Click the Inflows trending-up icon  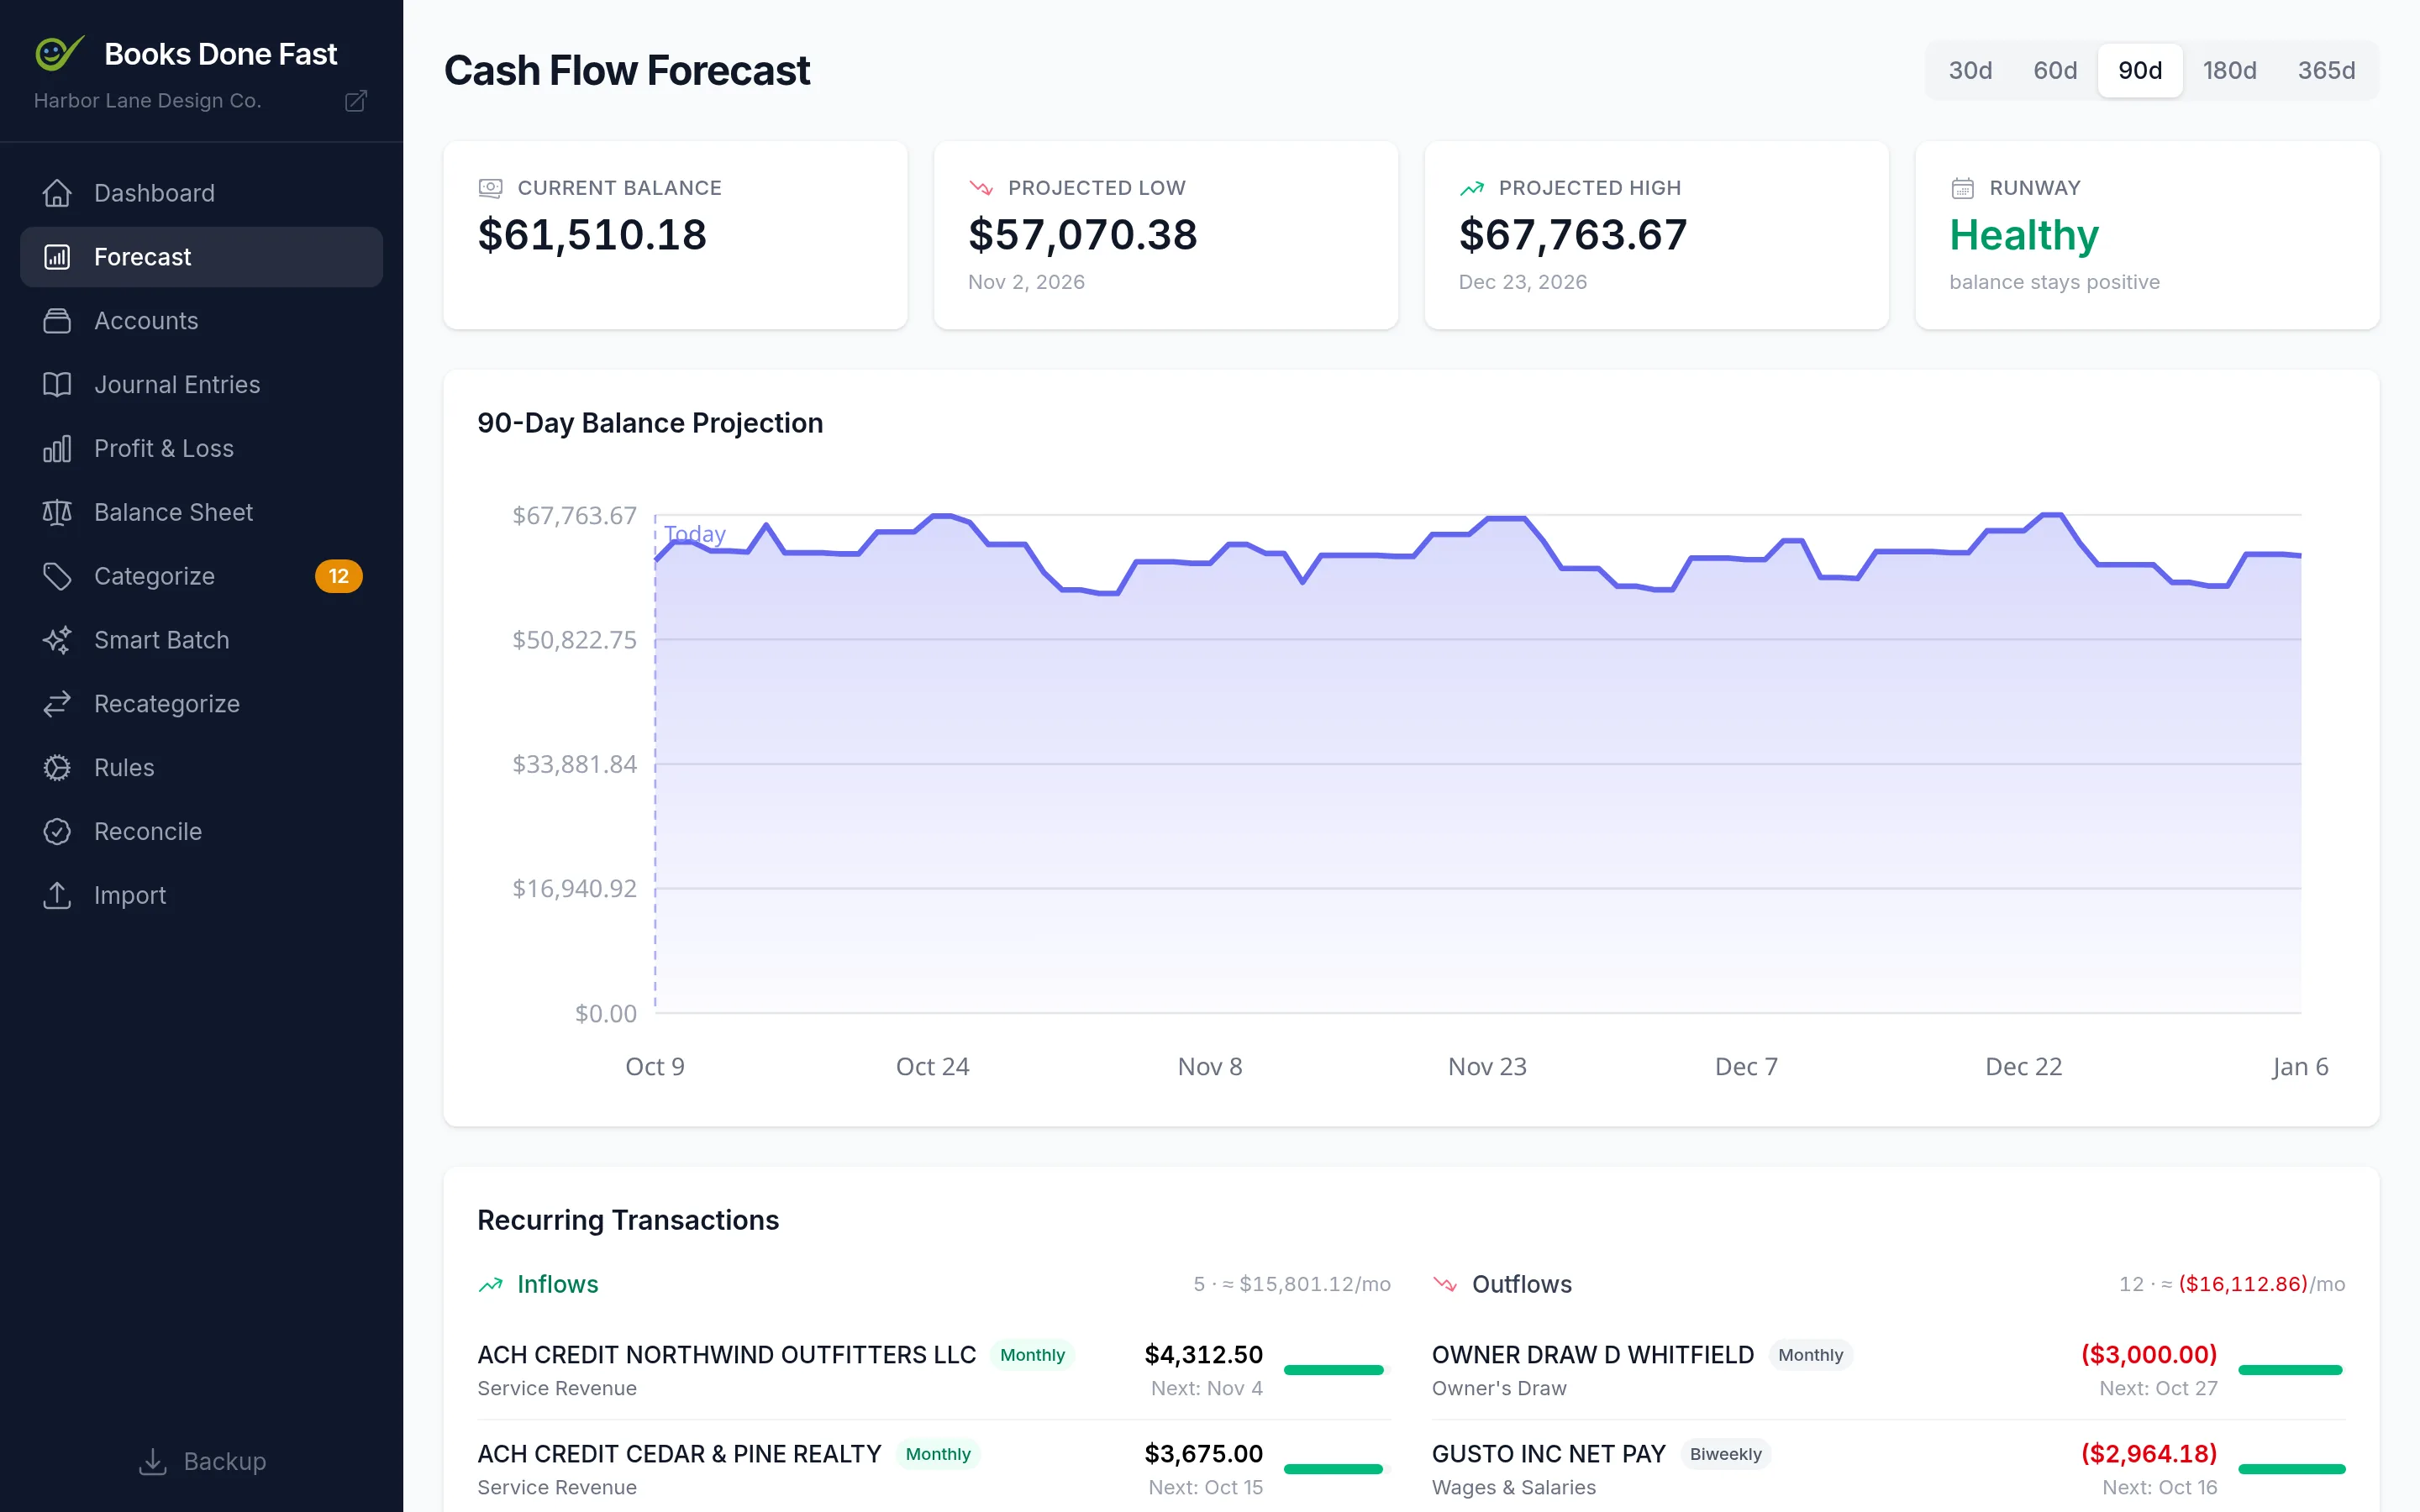click(x=490, y=1285)
